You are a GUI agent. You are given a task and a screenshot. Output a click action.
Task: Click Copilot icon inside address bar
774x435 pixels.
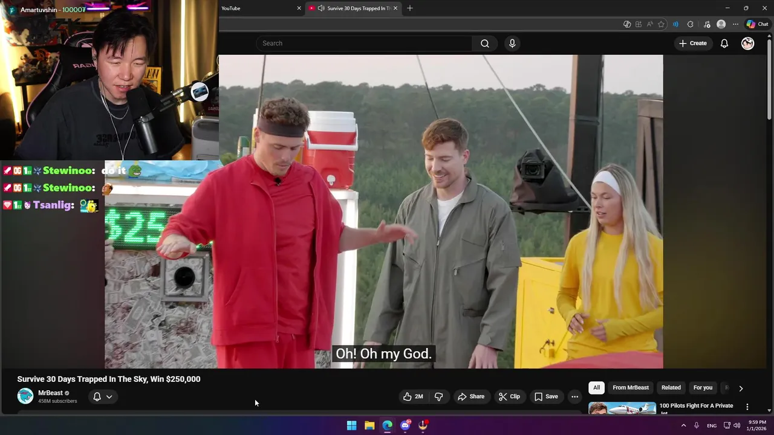pos(627,24)
